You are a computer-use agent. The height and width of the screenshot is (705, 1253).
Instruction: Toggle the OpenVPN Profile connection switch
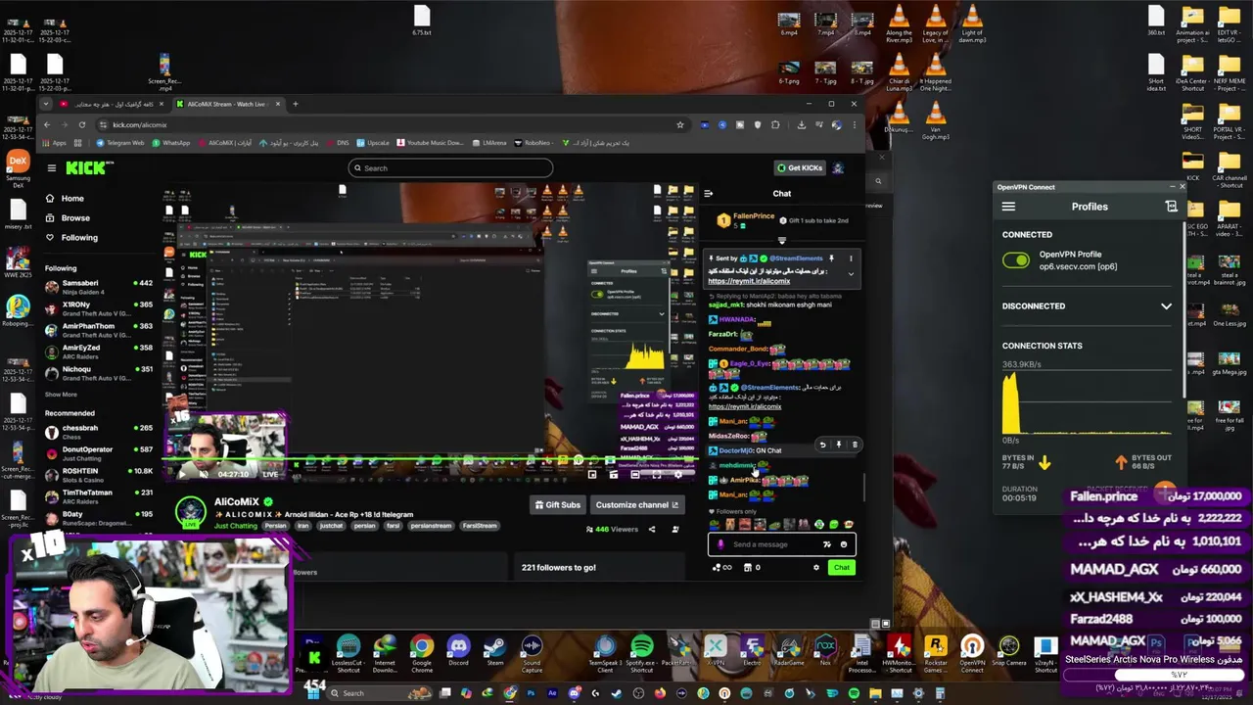coord(1016,260)
